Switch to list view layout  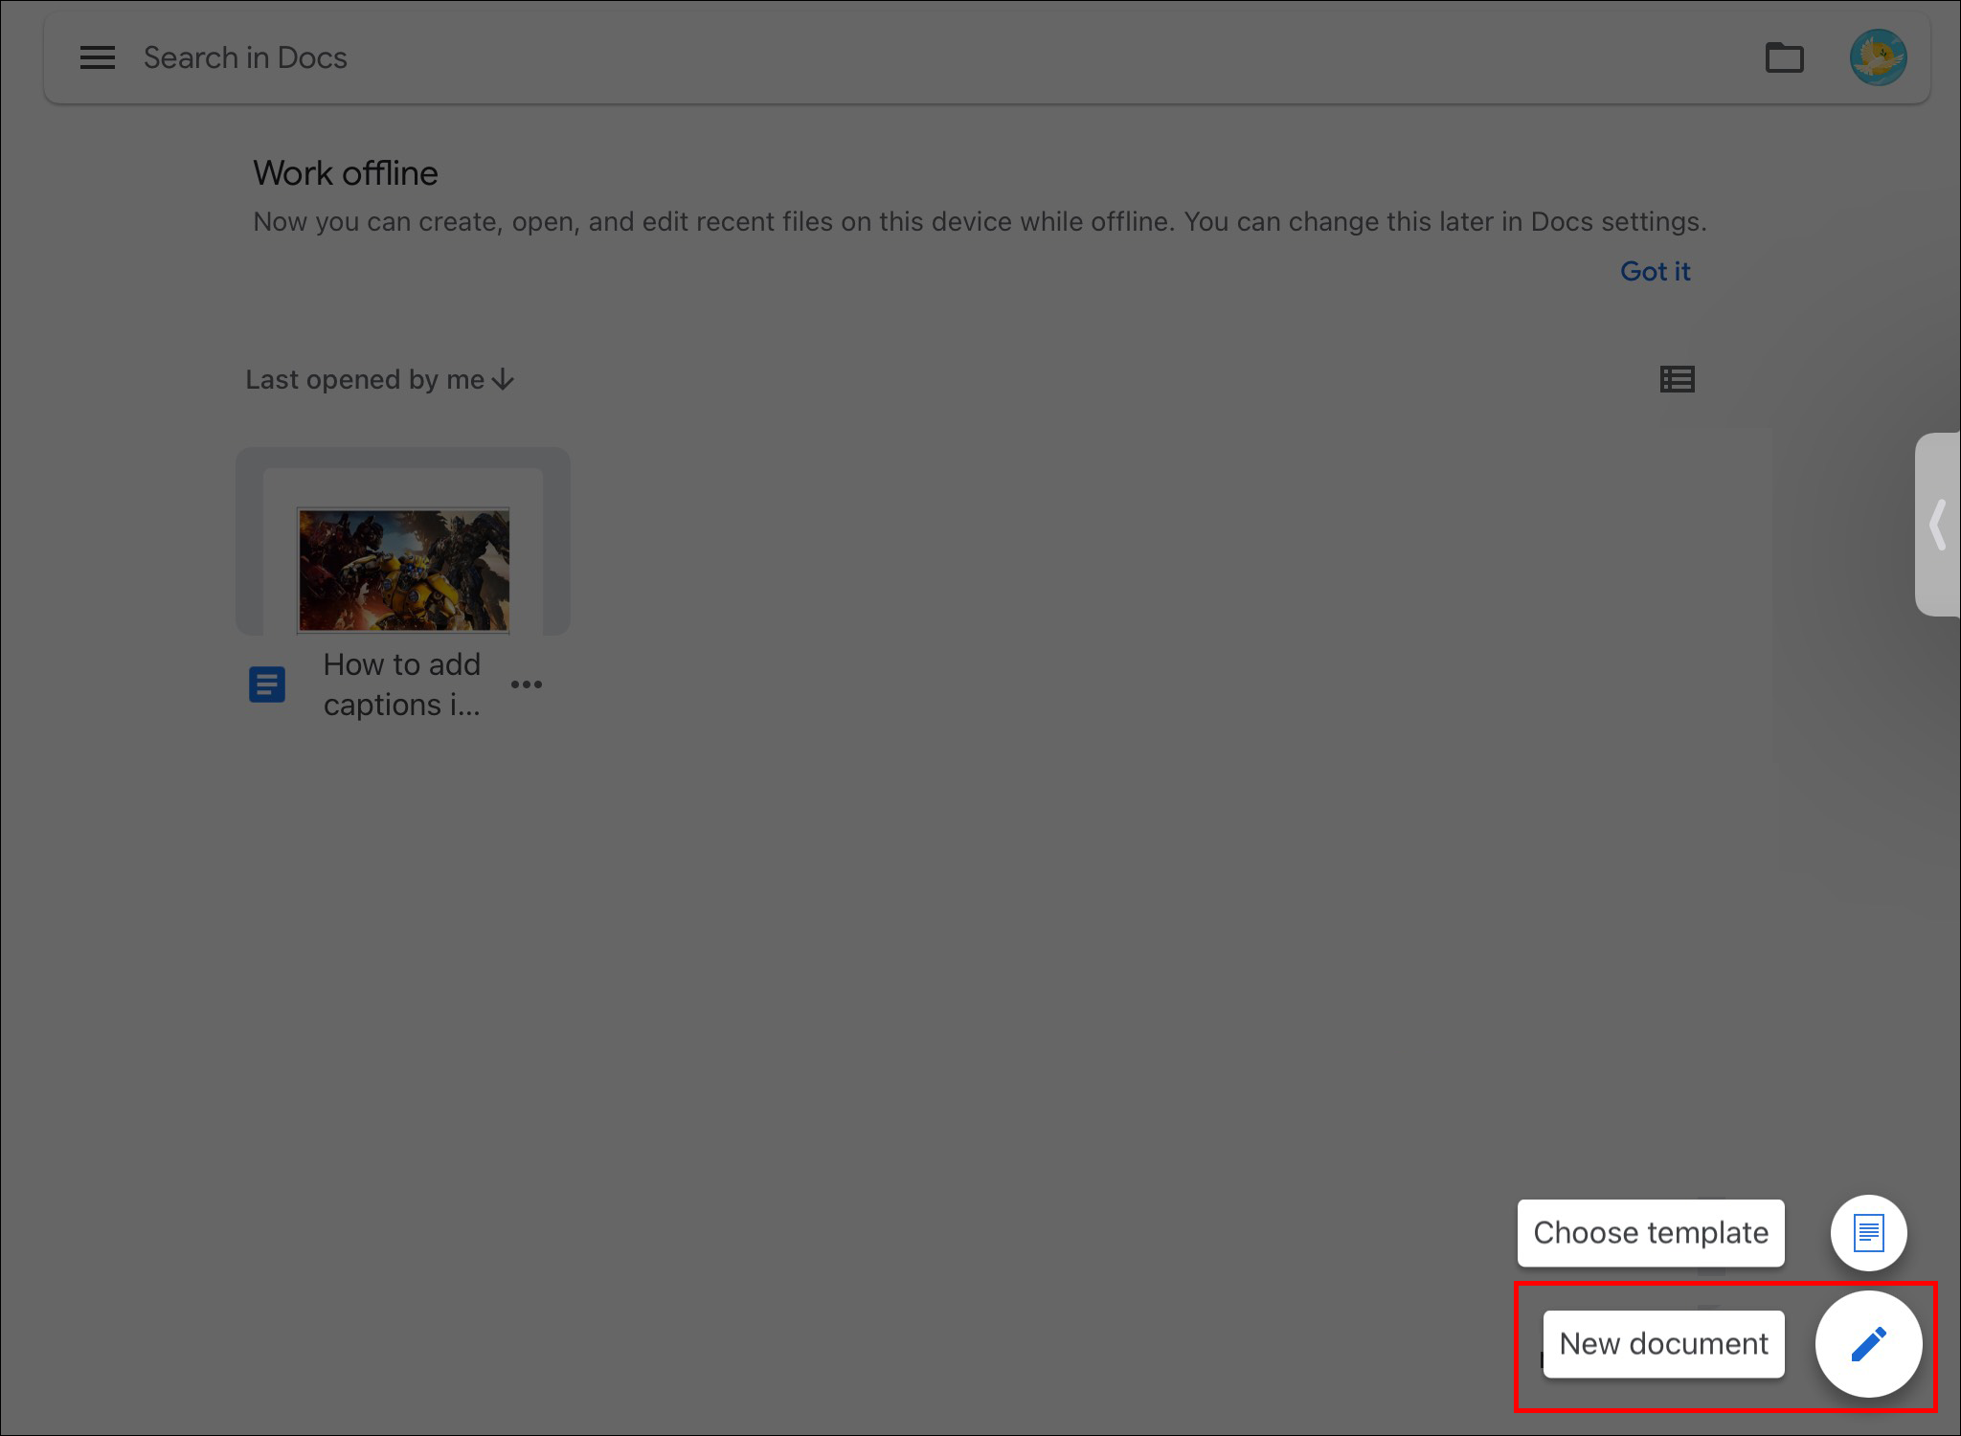[x=1677, y=380]
